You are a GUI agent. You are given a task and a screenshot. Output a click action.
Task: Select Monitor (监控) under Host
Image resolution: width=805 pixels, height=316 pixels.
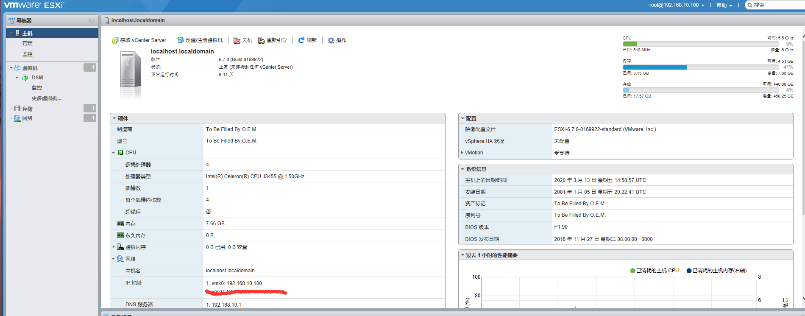click(x=28, y=54)
